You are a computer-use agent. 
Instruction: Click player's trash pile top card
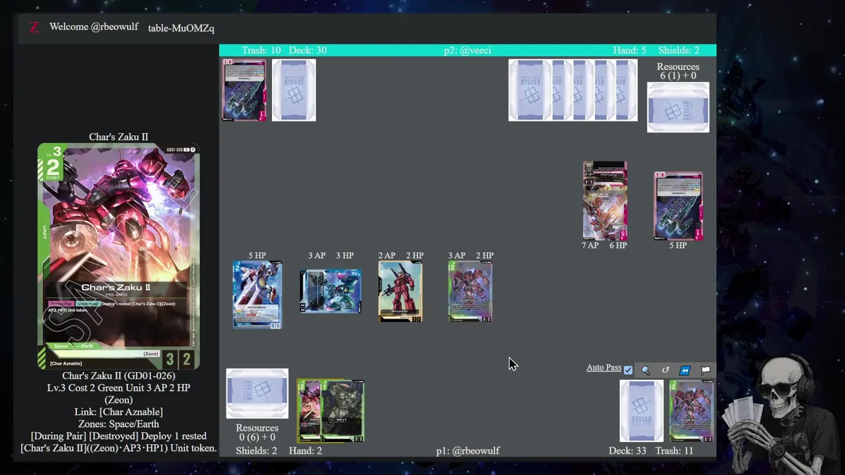coord(691,410)
